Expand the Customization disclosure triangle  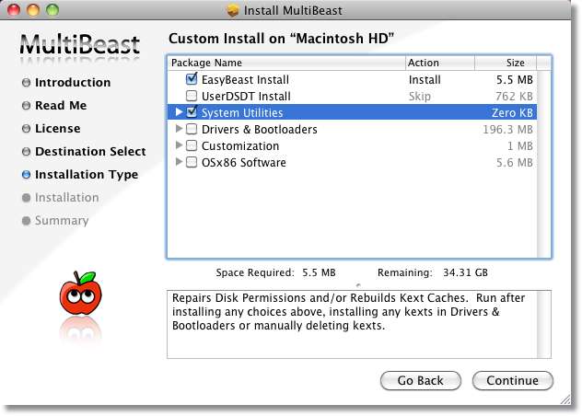(x=179, y=146)
